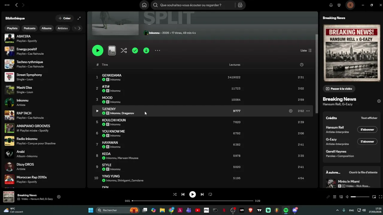Add Breaking News to library in side panel

coord(379,101)
